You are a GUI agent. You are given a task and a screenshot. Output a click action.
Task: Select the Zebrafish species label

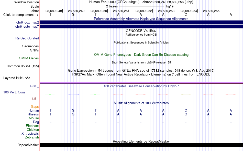32,137
